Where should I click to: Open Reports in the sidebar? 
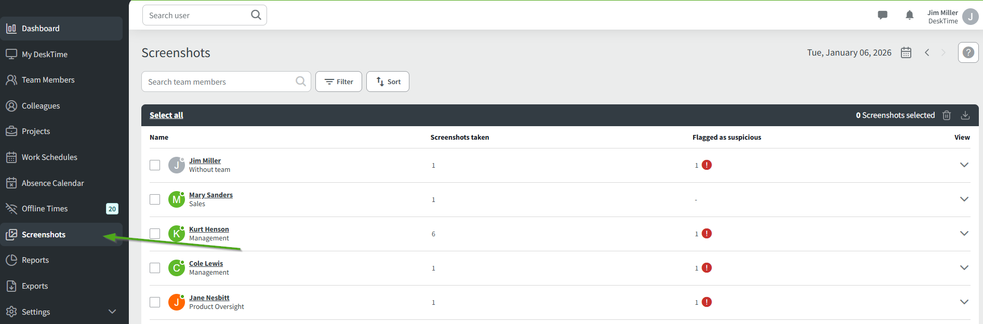(x=35, y=260)
